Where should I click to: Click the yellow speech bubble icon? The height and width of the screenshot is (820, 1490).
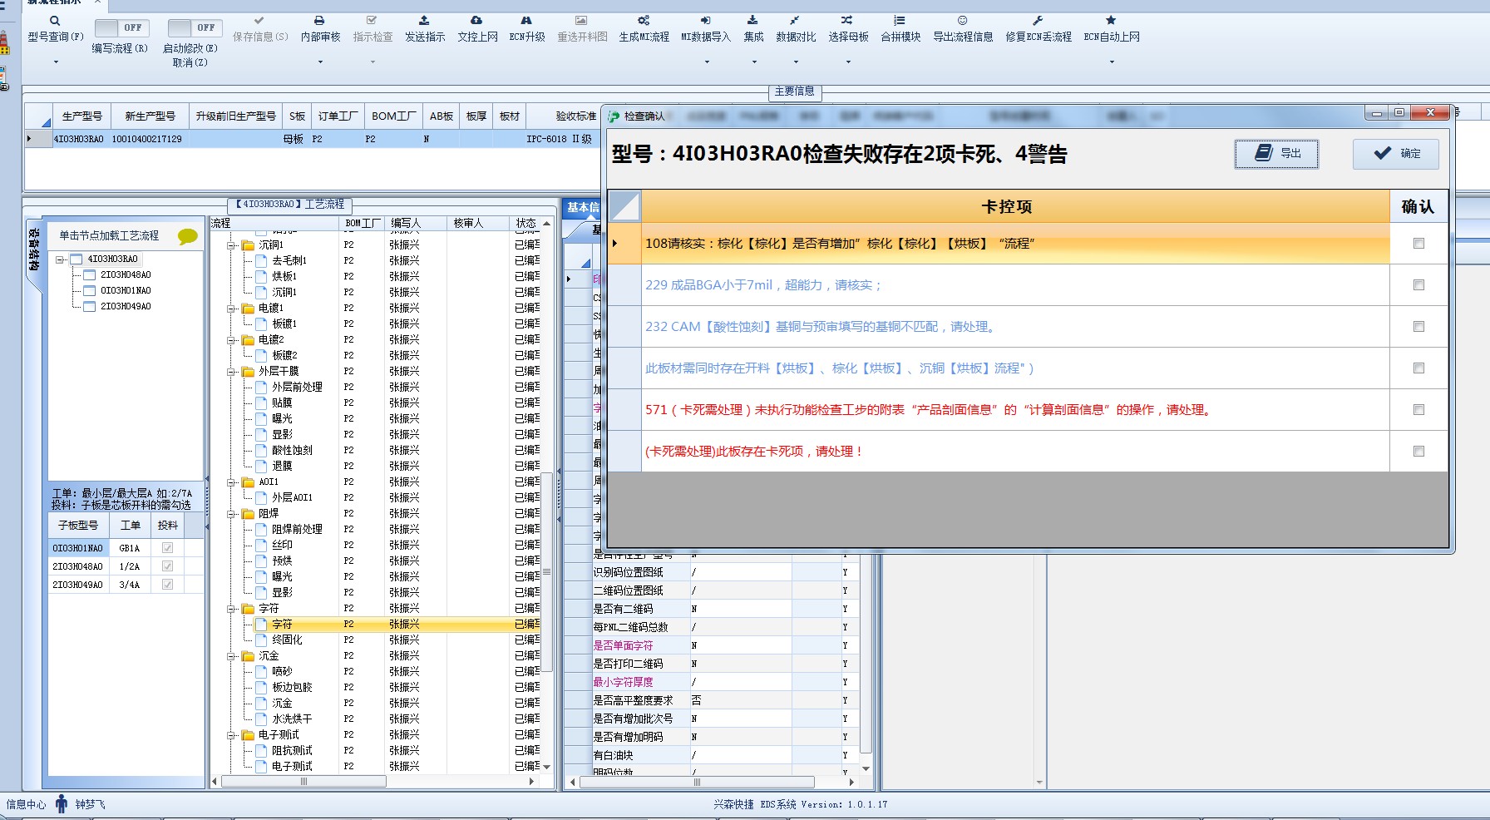pos(188,236)
